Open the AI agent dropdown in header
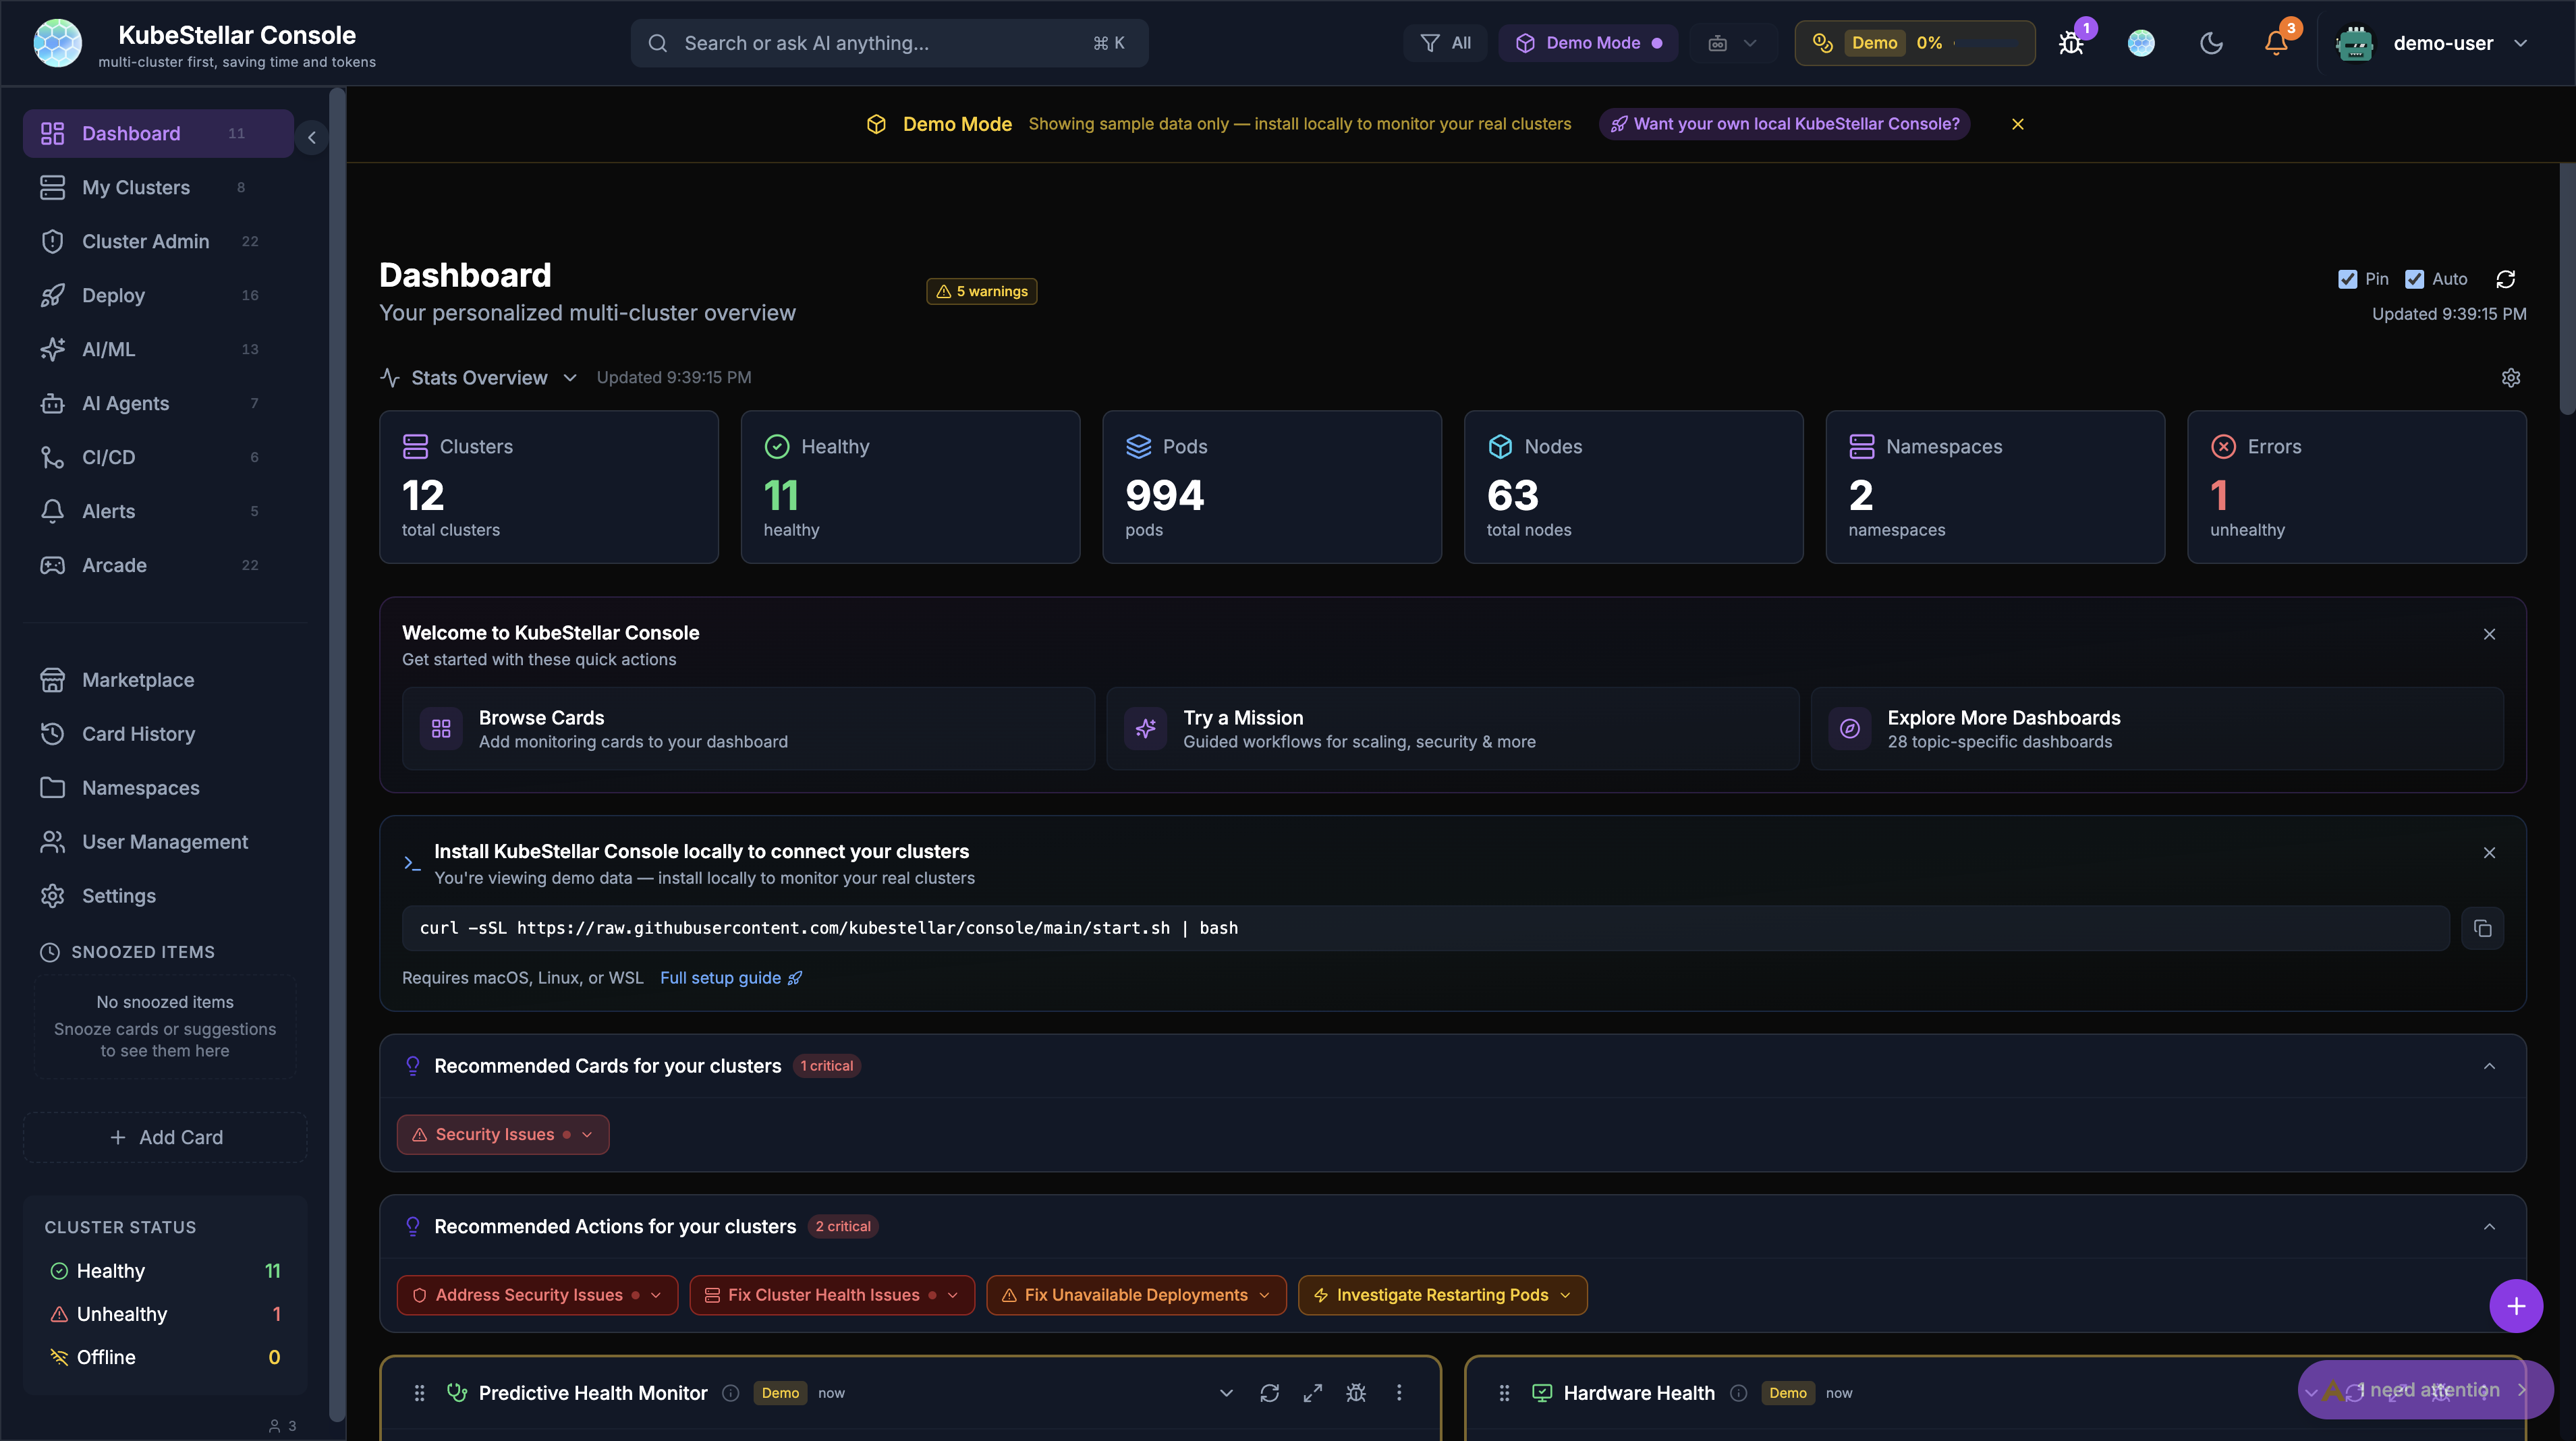 [x=1733, y=43]
